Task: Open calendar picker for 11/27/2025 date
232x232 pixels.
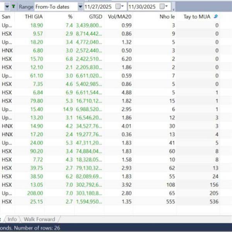Action: tap(119, 7)
